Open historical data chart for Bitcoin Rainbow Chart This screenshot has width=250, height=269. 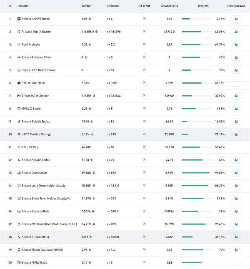[x=236, y=57]
